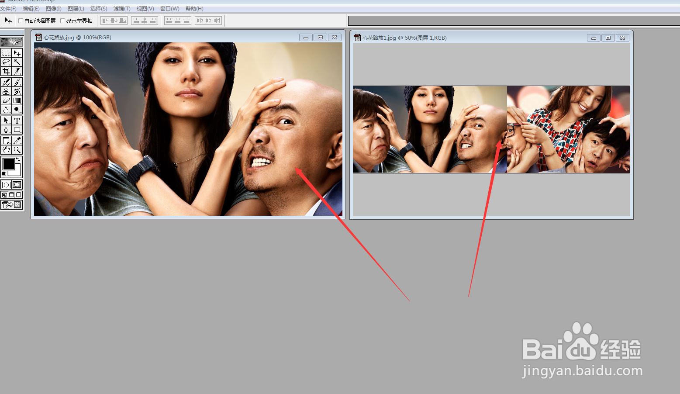Open the 视图(V) menu
This screenshot has height=394, width=680.
pyautogui.click(x=145, y=9)
